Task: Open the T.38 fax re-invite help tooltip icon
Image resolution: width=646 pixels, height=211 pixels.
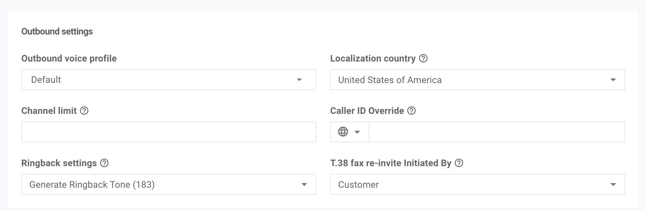Action: [x=459, y=163]
